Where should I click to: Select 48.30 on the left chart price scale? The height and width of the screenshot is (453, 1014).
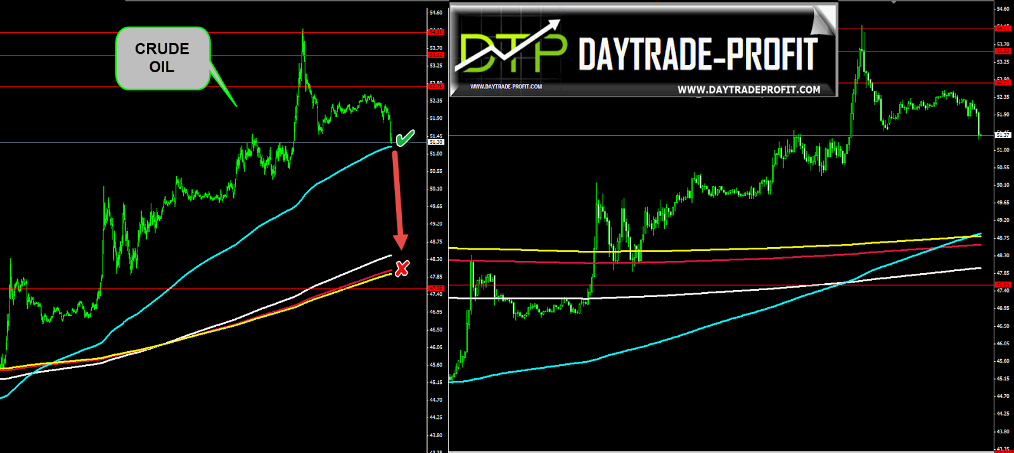pyautogui.click(x=436, y=259)
